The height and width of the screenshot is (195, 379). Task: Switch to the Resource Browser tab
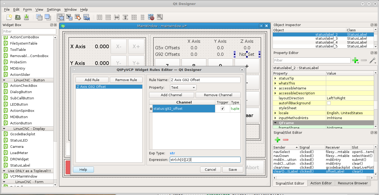click(353, 183)
